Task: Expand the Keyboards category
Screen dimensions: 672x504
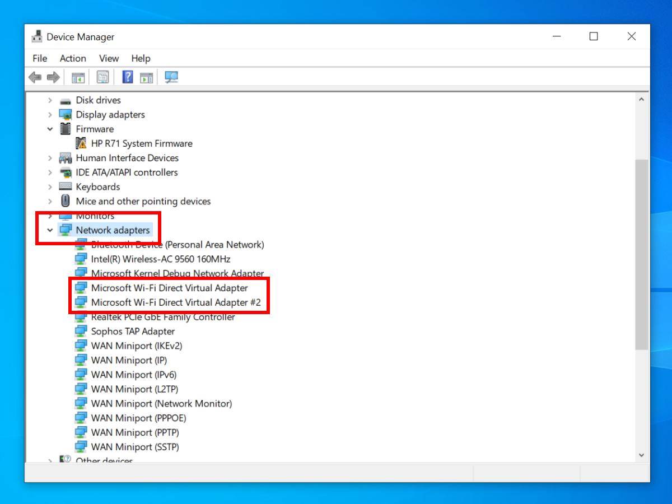Action: click(50, 187)
